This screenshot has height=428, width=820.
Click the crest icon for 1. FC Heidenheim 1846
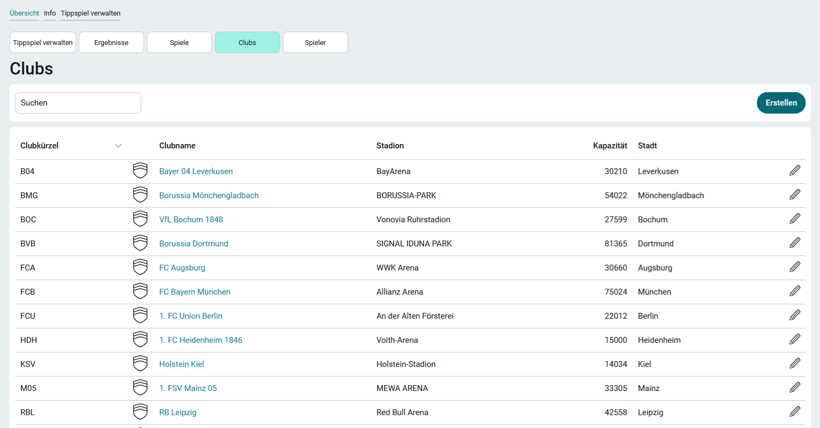pos(140,340)
